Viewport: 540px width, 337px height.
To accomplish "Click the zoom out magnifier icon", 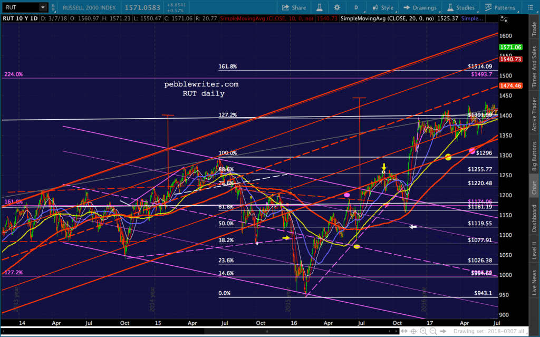I will pyautogui.click(x=433, y=331).
